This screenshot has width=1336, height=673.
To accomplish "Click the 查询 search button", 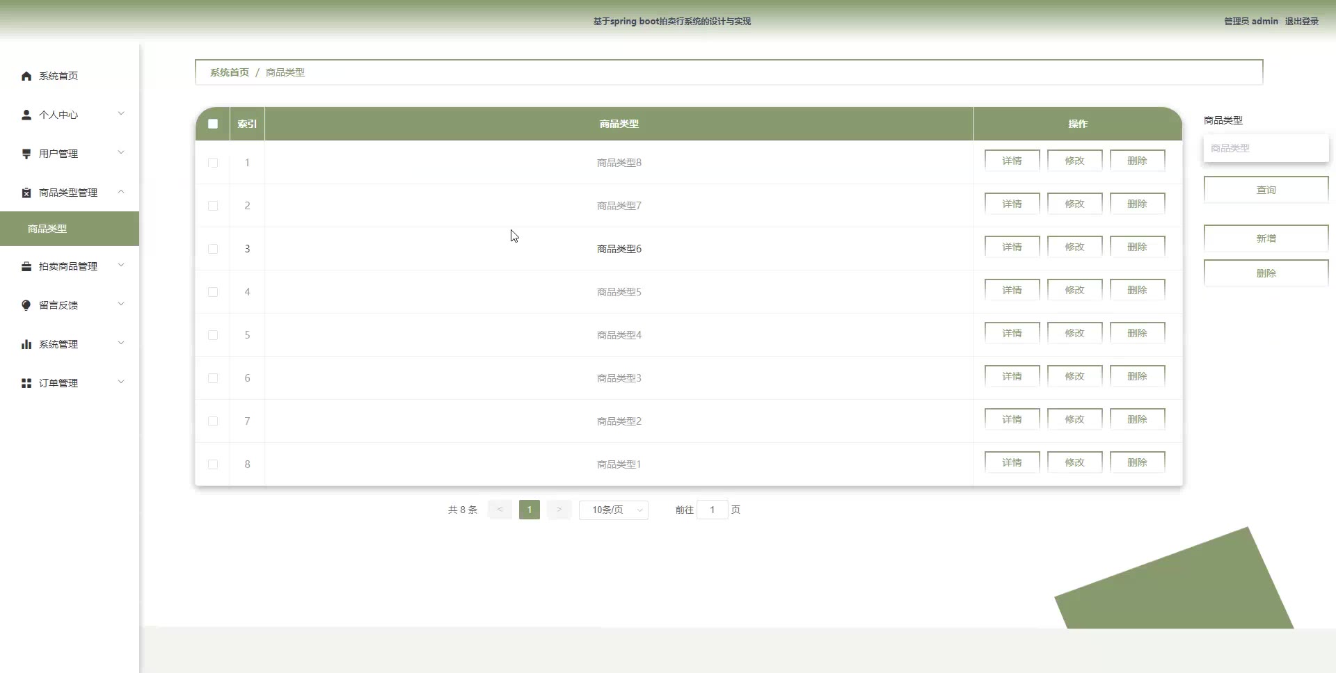I will pos(1266,190).
